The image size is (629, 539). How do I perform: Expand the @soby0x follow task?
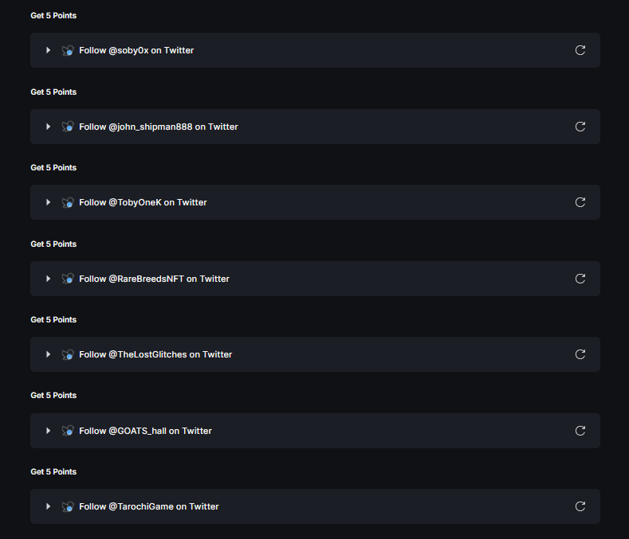(x=49, y=50)
